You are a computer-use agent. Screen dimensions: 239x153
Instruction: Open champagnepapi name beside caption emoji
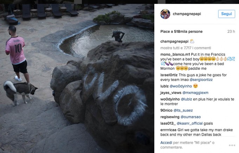tap(174, 42)
